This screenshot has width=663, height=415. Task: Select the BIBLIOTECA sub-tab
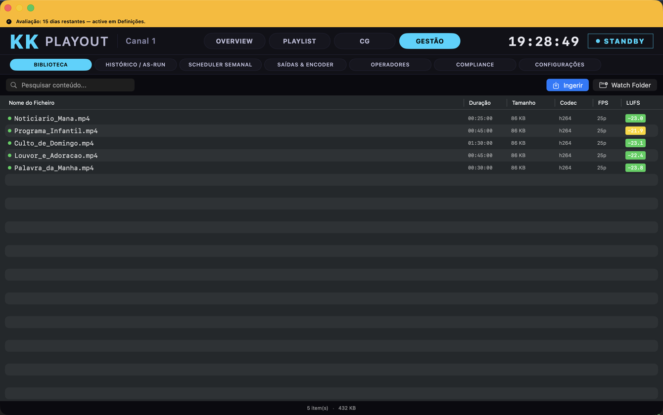pos(50,65)
